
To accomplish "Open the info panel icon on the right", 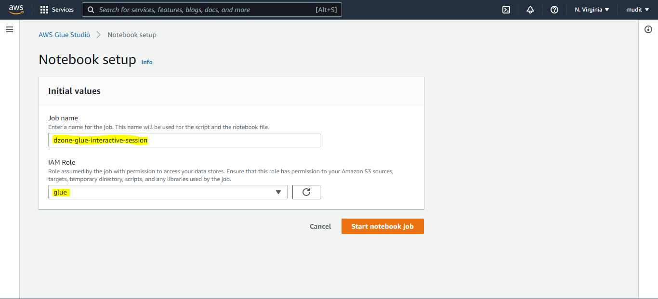I will pos(648,29).
